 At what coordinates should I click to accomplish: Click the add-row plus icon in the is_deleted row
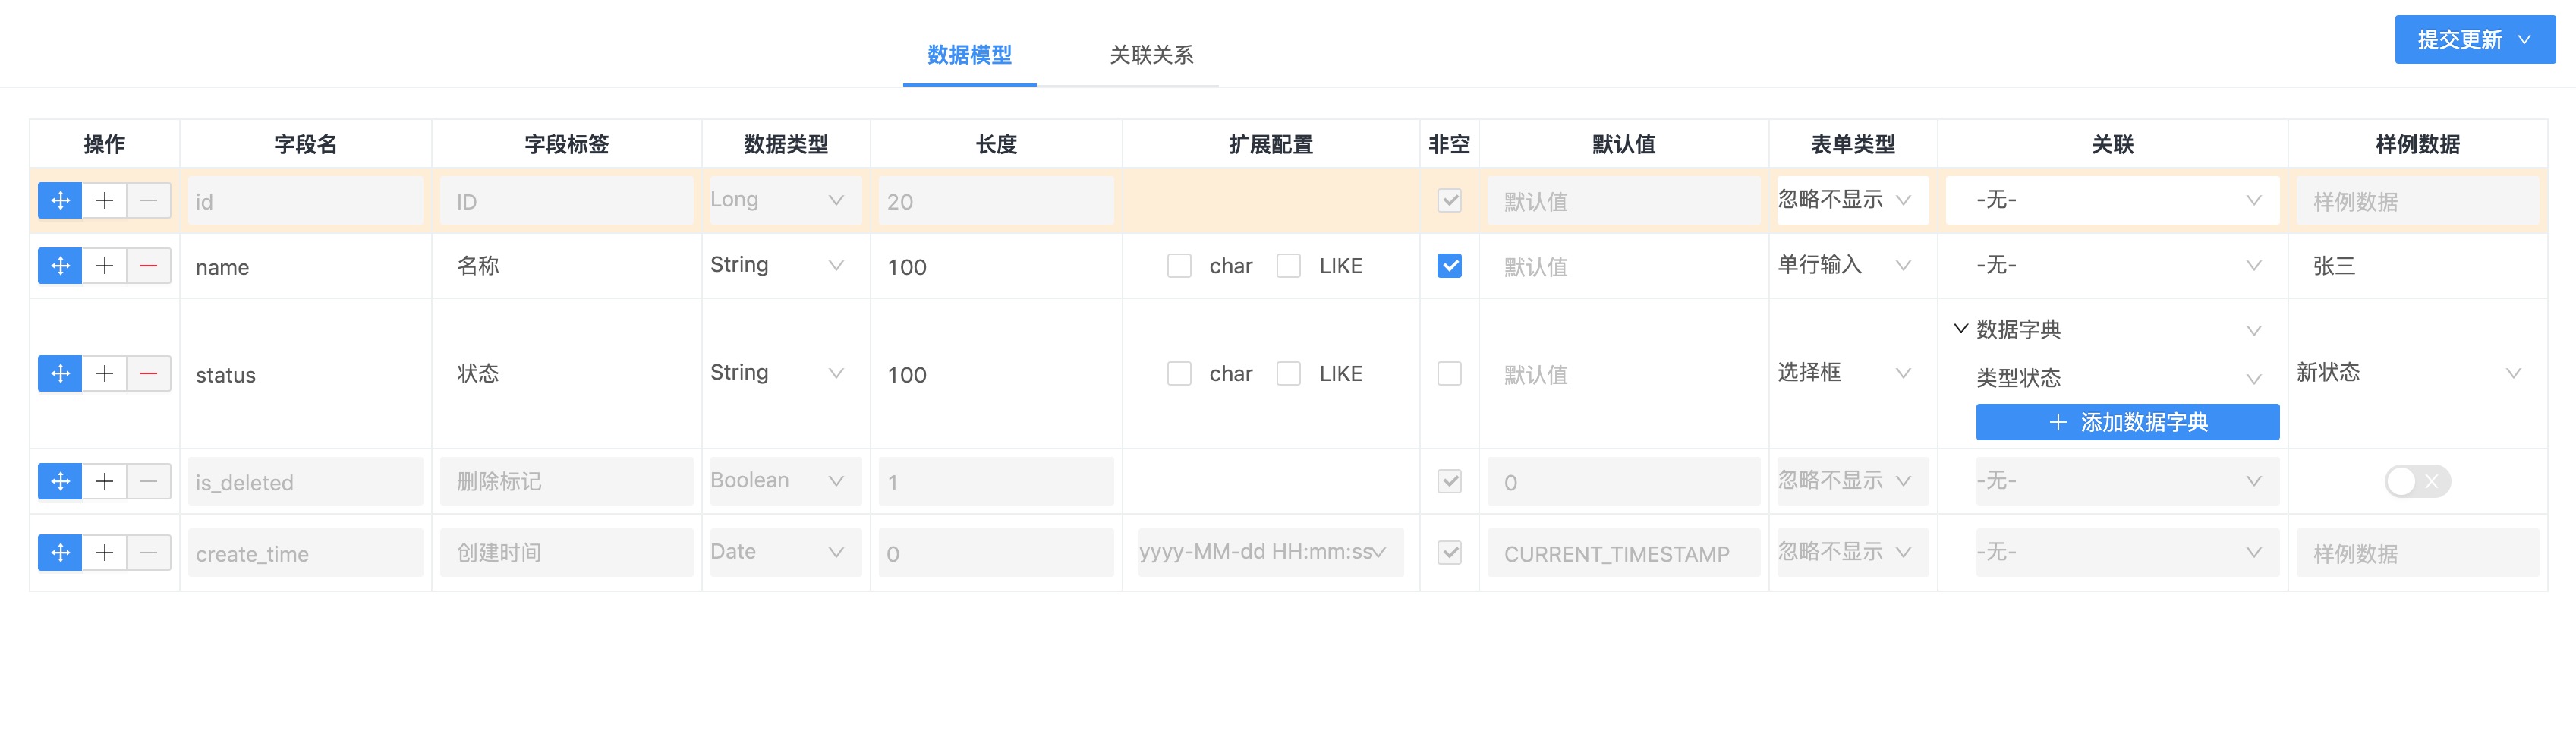[104, 482]
